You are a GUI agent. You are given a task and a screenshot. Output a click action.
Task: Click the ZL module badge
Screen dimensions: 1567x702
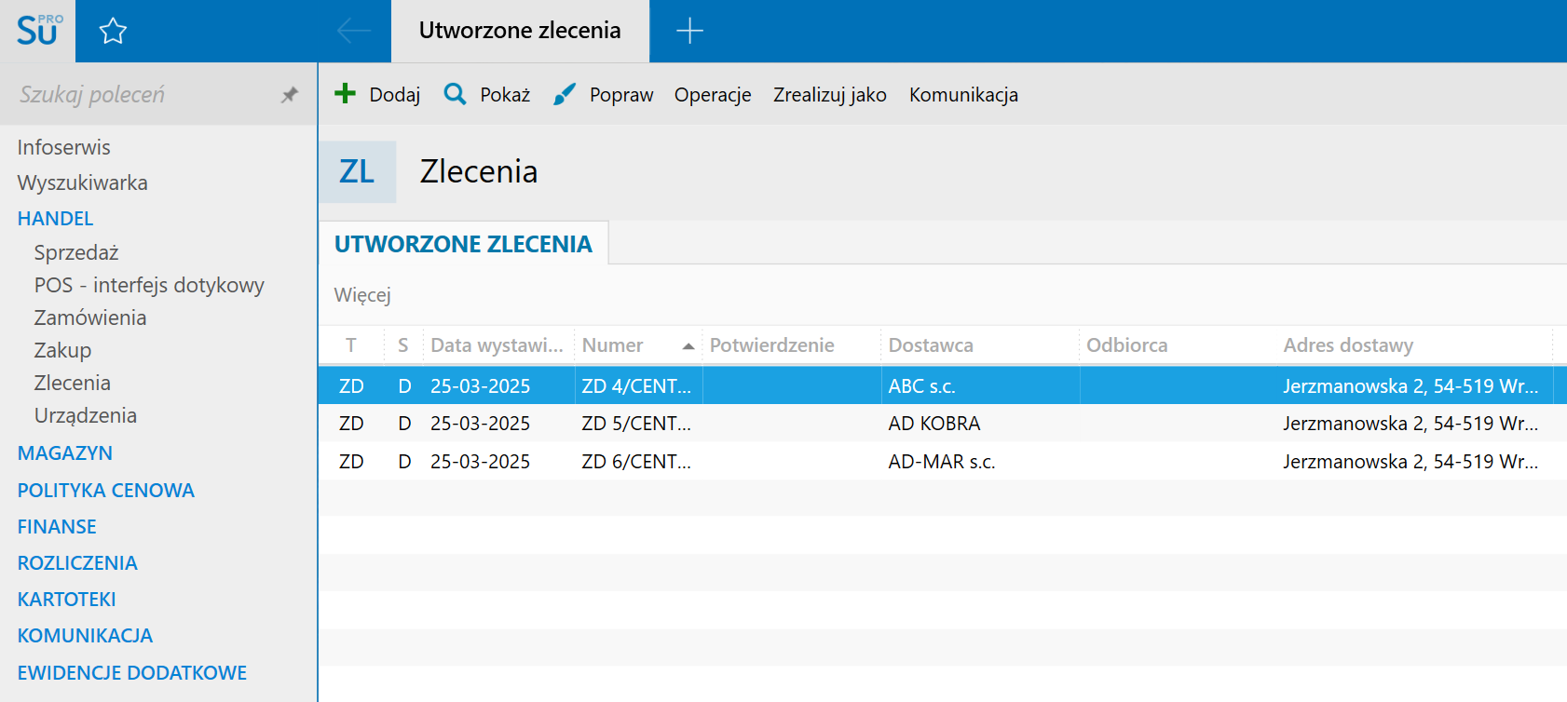click(x=357, y=171)
